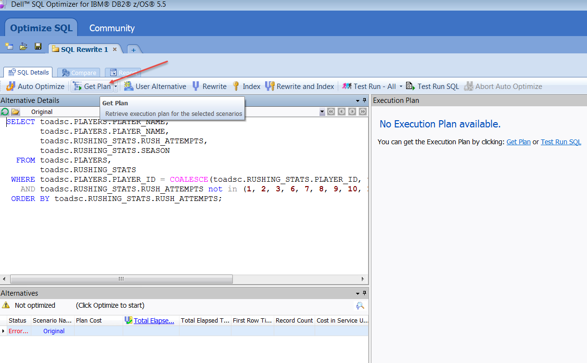The image size is (587, 363).
Task: Click the FROM keyword in the SQL editor
Action: tap(26, 160)
